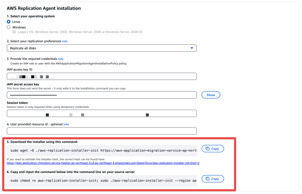The image size is (302, 194).
Task: Select the sudo chmod command text box
Action: pos(102,181)
